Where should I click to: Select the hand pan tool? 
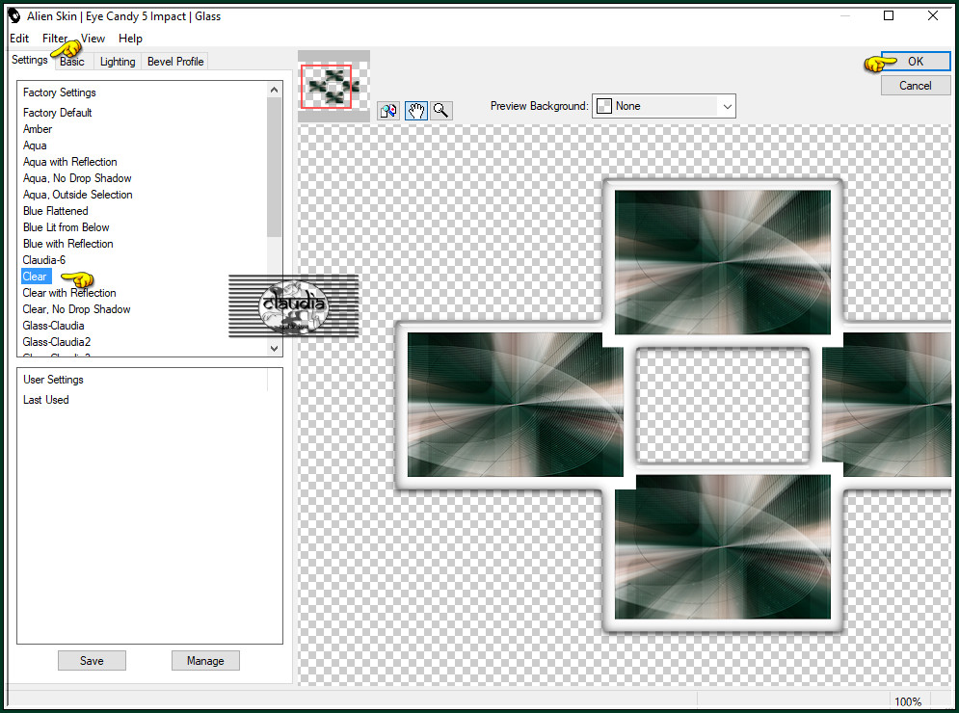tap(416, 111)
